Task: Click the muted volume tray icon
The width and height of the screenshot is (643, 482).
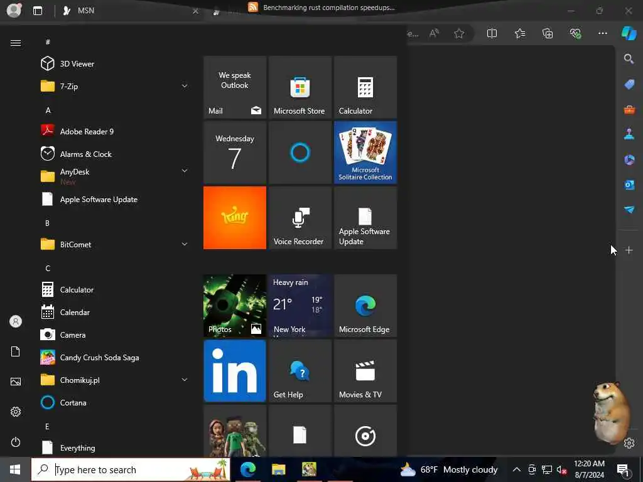Action: [562, 469]
